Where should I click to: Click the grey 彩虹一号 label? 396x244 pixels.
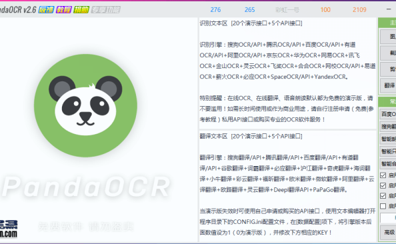pyautogui.click(x=287, y=10)
